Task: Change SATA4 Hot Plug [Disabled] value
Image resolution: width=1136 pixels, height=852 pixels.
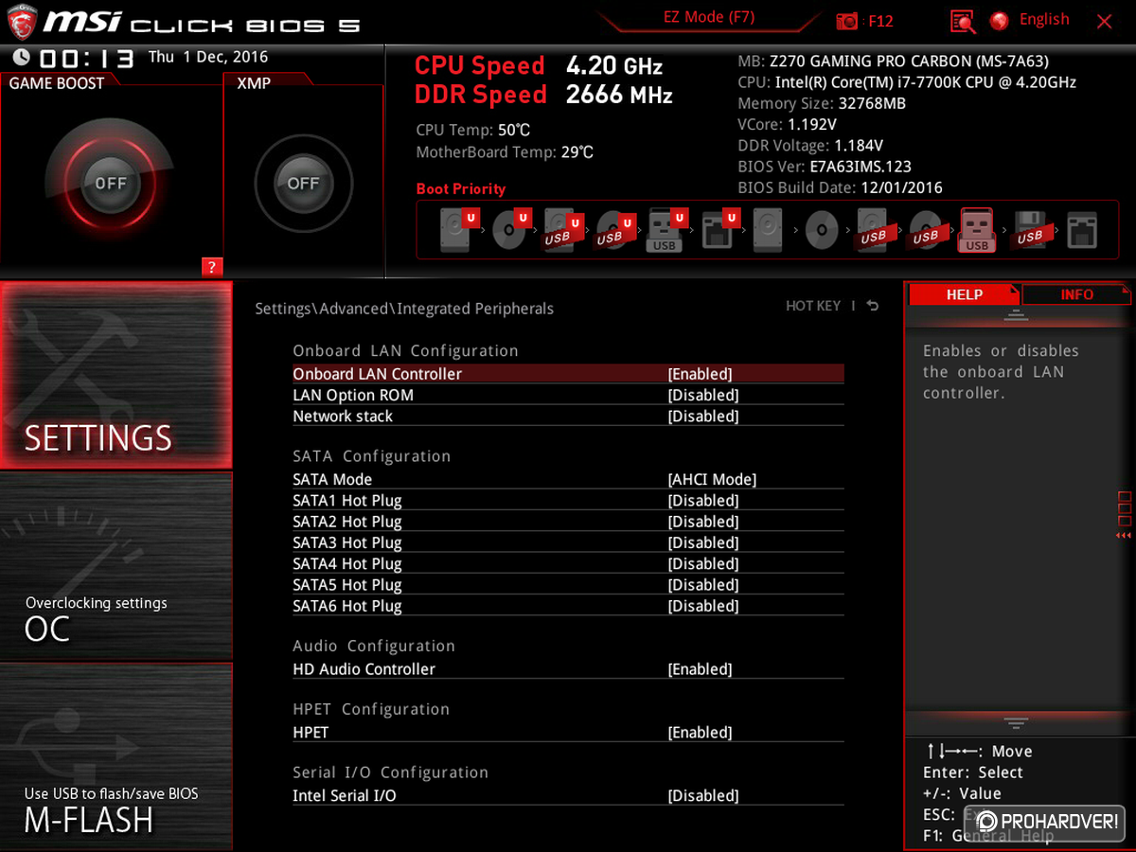Action: [703, 564]
